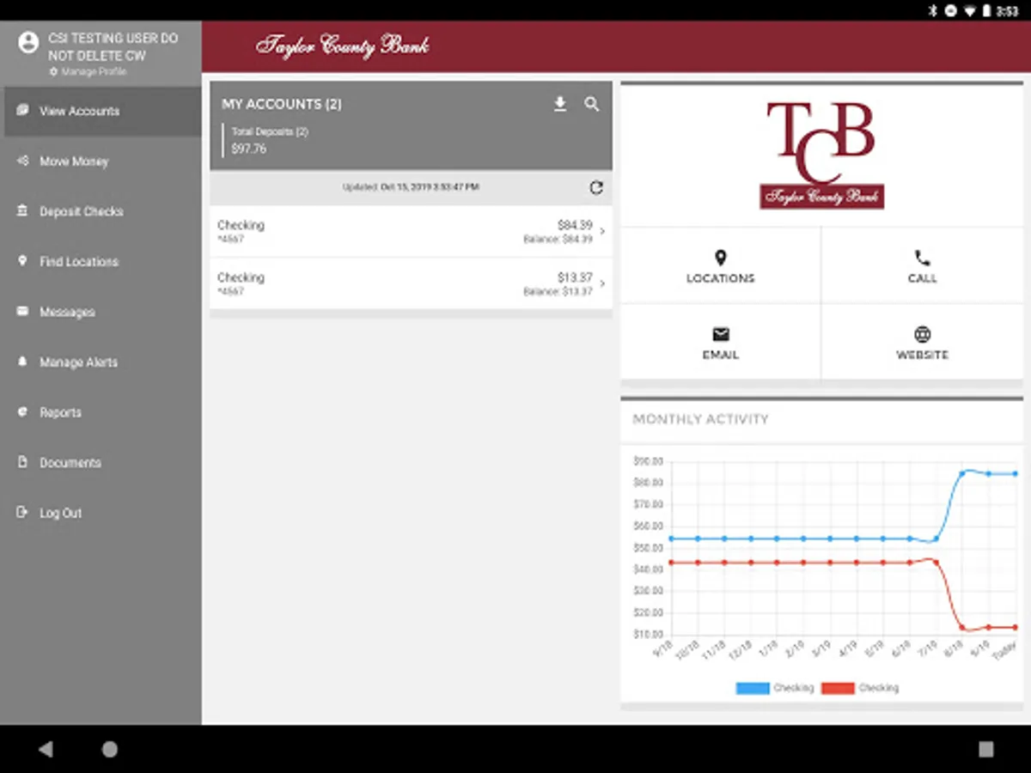Click the MONTHLY ACTIVITY heading

pyautogui.click(x=701, y=419)
